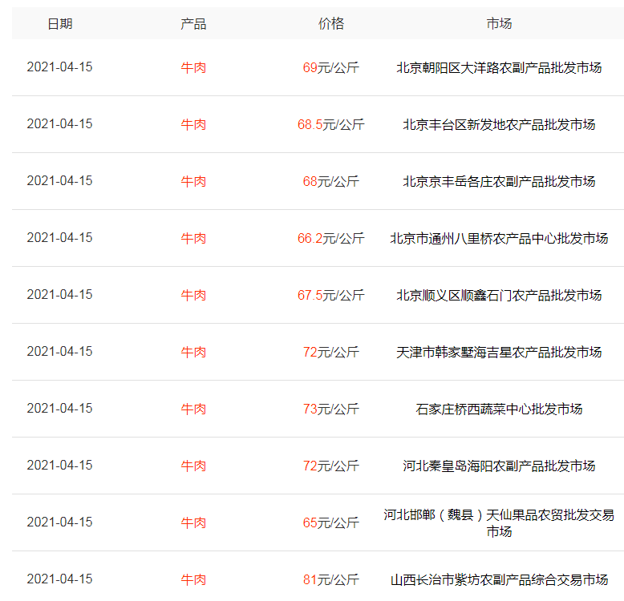Click date 2021-04-15 in 北京丰台区新发地 row
The image size is (624, 601).
pos(59,123)
